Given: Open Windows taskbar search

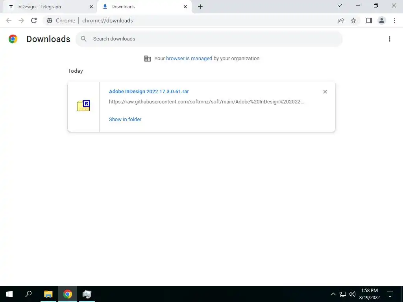Looking at the screenshot, I should click(x=28, y=294).
